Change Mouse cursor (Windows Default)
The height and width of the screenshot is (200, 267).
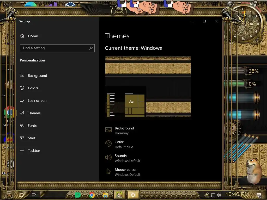tap(123, 172)
